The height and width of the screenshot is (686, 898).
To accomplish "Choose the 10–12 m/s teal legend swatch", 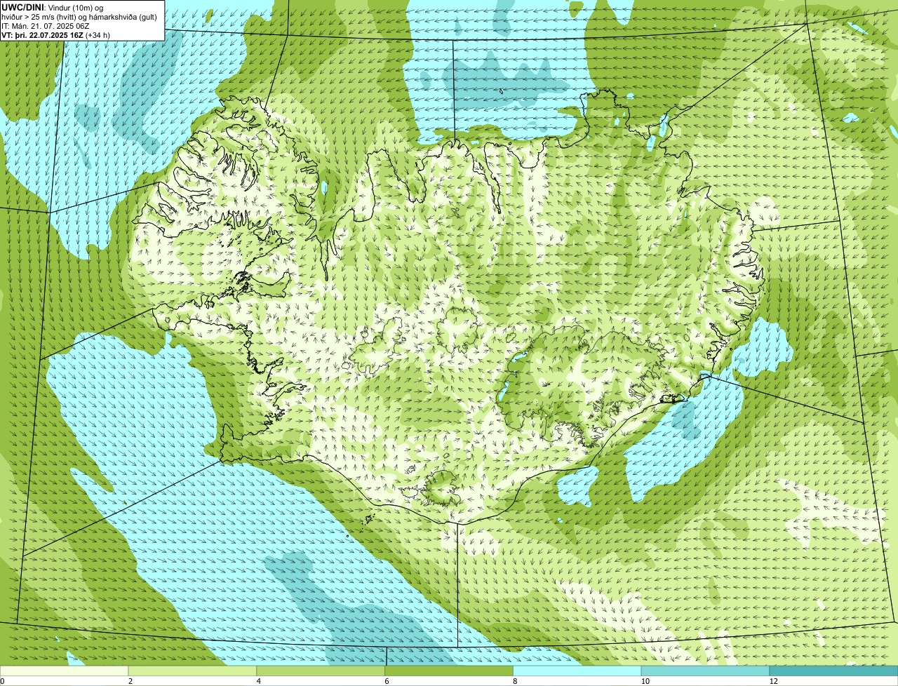I will point(706,671).
